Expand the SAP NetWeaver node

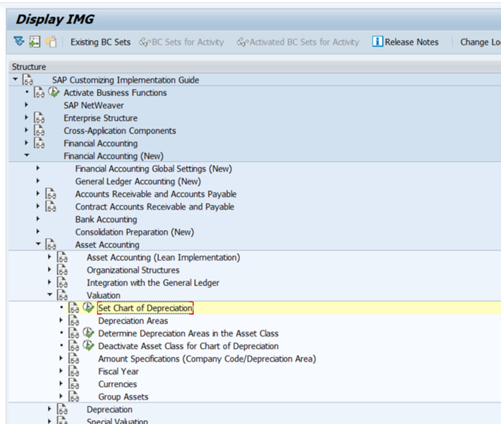click(27, 105)
